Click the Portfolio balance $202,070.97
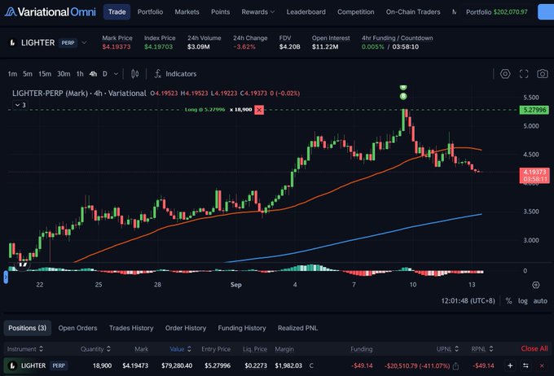 pyautogui.click(x=511, y=12)
